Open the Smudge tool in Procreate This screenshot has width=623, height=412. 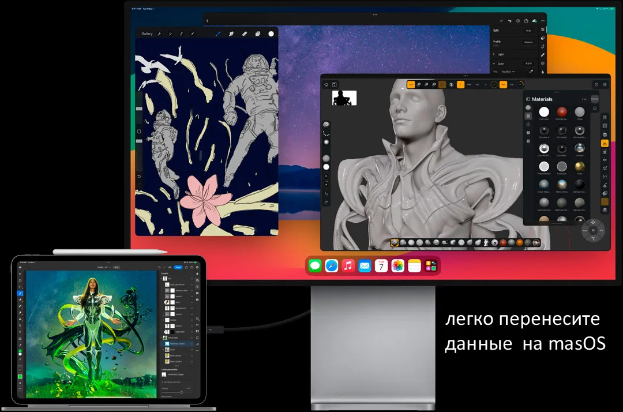click(231, 33)
